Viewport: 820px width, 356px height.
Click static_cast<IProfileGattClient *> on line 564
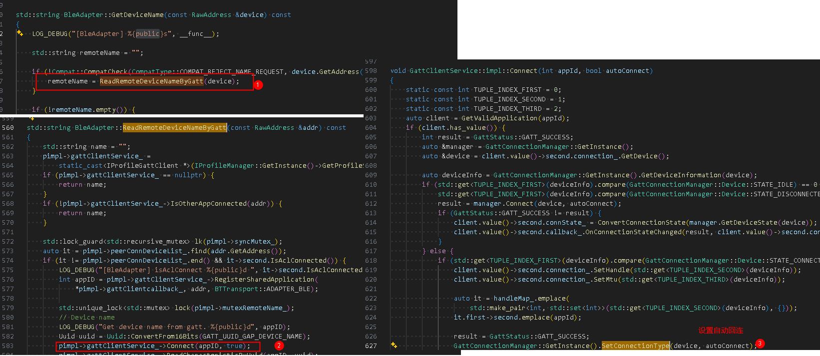(x=124, y=165)
